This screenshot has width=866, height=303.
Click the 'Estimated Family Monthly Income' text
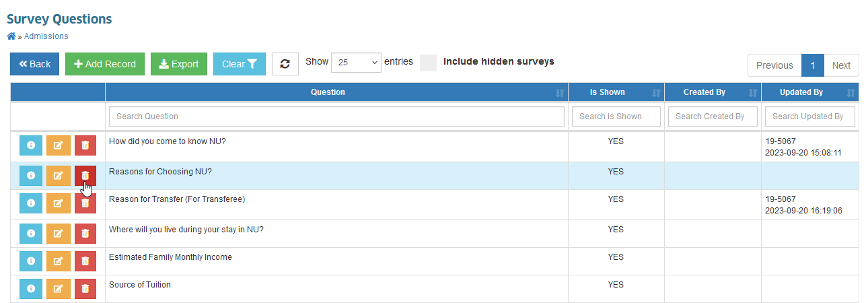[x=170, y=257]
